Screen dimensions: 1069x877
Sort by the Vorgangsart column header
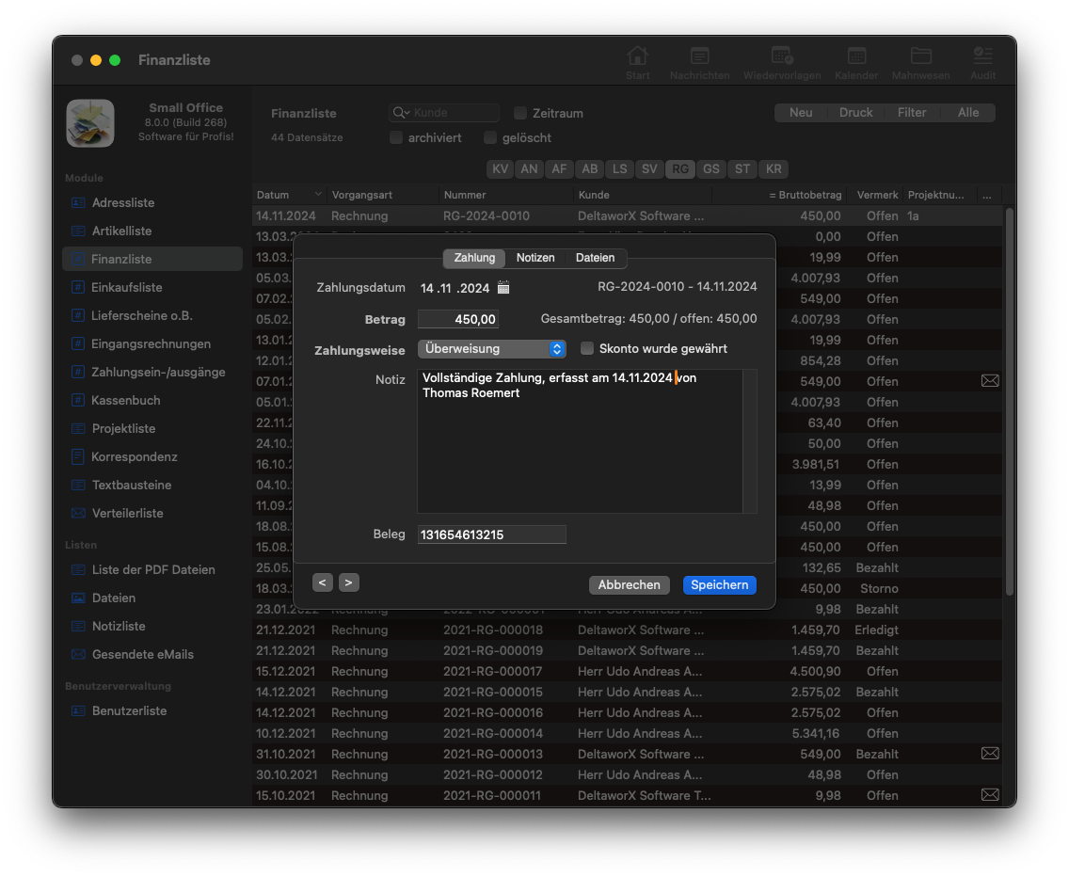(x=382, y=195)
